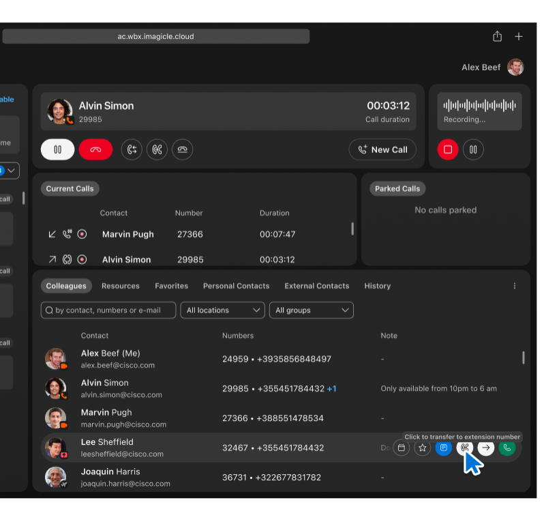Click email alvin.simon@cisco.com

121,395
